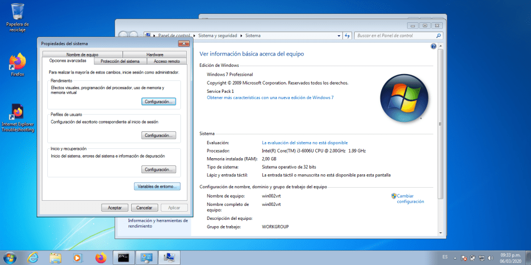Switch to the command prompt taskbar window
The height and width of the screenshot is (265, 531).
click(123, 257)
